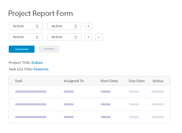
Task: Open first Active dropdown in second row
Action: coord(26,37)
